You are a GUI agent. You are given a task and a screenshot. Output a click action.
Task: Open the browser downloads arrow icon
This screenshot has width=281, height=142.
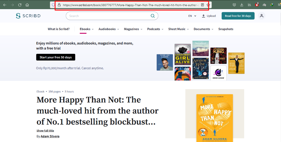242,5
